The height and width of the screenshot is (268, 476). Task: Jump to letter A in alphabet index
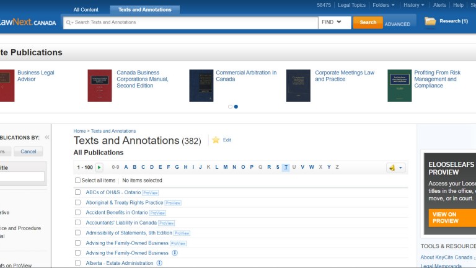(126, 167)
